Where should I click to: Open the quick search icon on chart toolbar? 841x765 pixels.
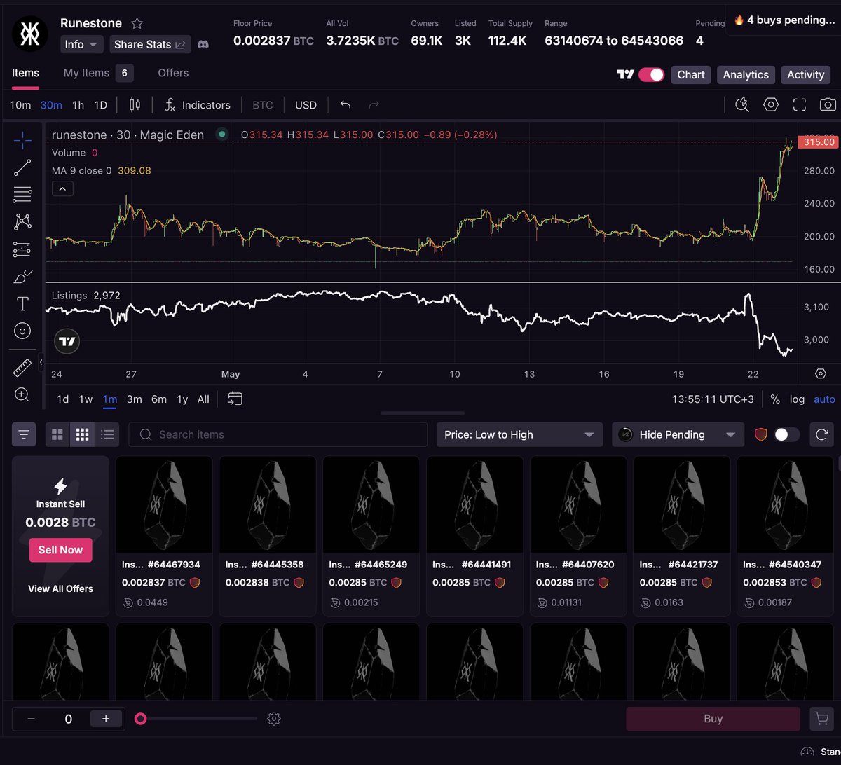(x=742, y=105)
